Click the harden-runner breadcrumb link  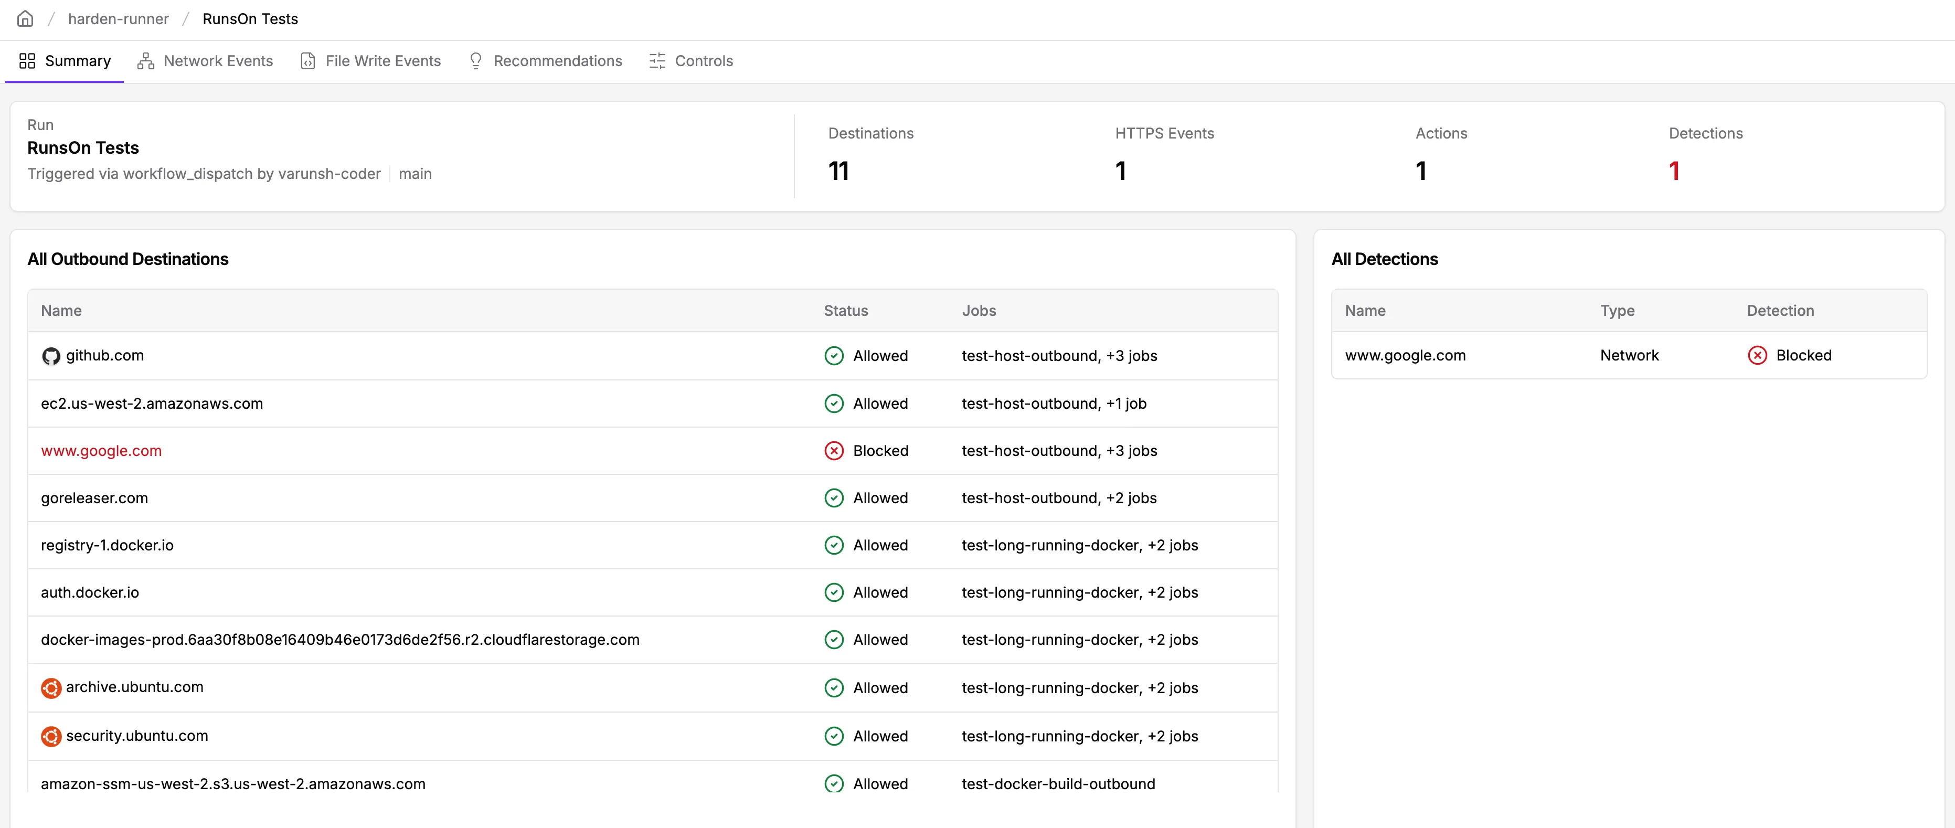click(x=119, y=18)
